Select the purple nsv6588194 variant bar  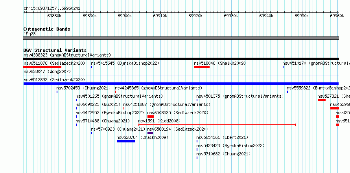coord(150,133)
